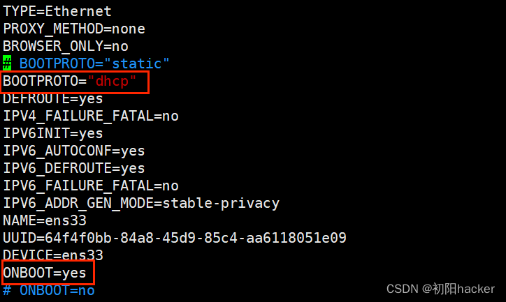The width and height of the screenshot is (506, 302).
Task: Click the IPV6_AUTOCONF=yes line
Action: click(x=74, y=151)
